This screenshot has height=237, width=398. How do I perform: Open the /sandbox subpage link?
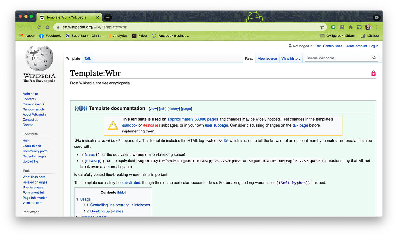[x=130, y=125]
